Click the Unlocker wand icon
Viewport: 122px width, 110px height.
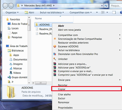[x=55, y=59]
